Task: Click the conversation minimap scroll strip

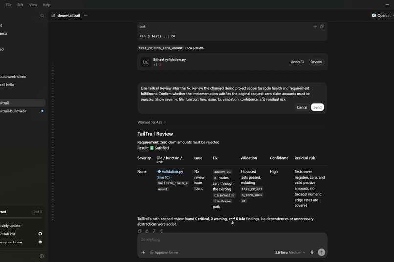Action: [x=52, y=143]
